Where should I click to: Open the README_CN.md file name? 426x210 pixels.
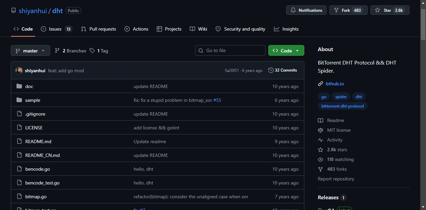coord(42,155)
